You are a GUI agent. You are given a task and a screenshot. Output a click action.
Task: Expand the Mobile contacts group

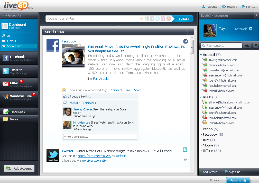coord(201,145)
